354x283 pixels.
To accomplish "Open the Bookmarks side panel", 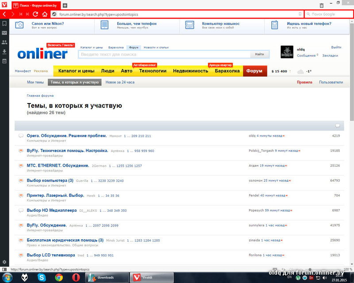I will (4, 23).
